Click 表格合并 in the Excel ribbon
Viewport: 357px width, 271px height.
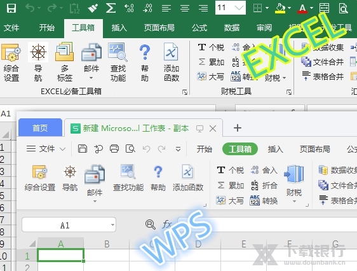coord(322,76)
